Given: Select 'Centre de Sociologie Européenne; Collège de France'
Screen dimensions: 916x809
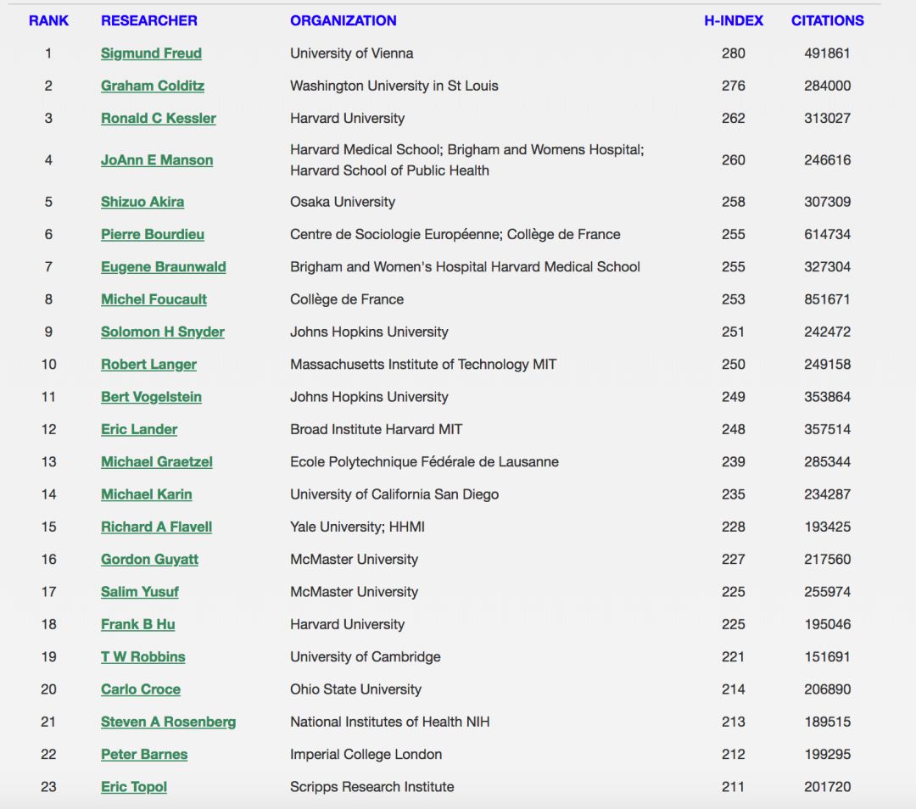Looking at the screenshot, I should 455,235.
